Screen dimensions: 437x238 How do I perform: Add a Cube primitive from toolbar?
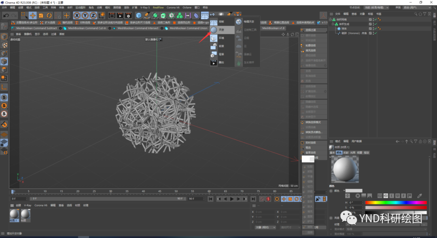click(138, 16)
